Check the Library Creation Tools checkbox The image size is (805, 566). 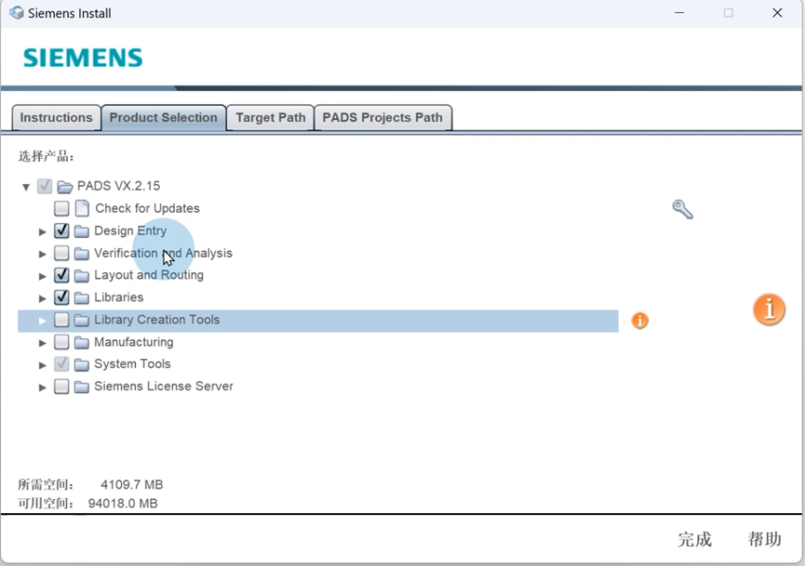point(61,320)
